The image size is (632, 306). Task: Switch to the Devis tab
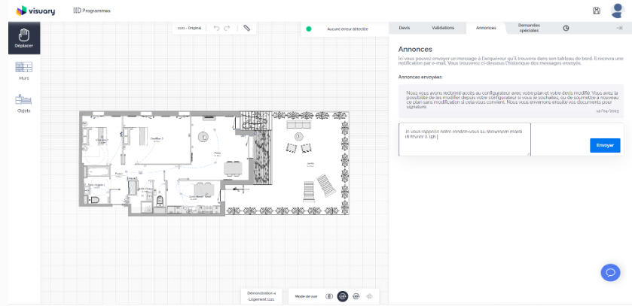point(404,28)
